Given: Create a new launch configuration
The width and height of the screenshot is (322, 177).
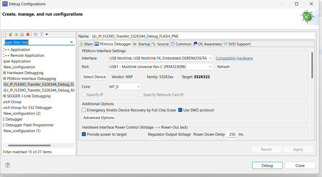Looking at the screenshot, I should point(4,34).
